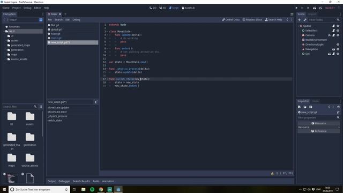The width and height of the screenshot is (343, 193).
Task: Click the Camera node's signal connections icon
Action: 329,35
